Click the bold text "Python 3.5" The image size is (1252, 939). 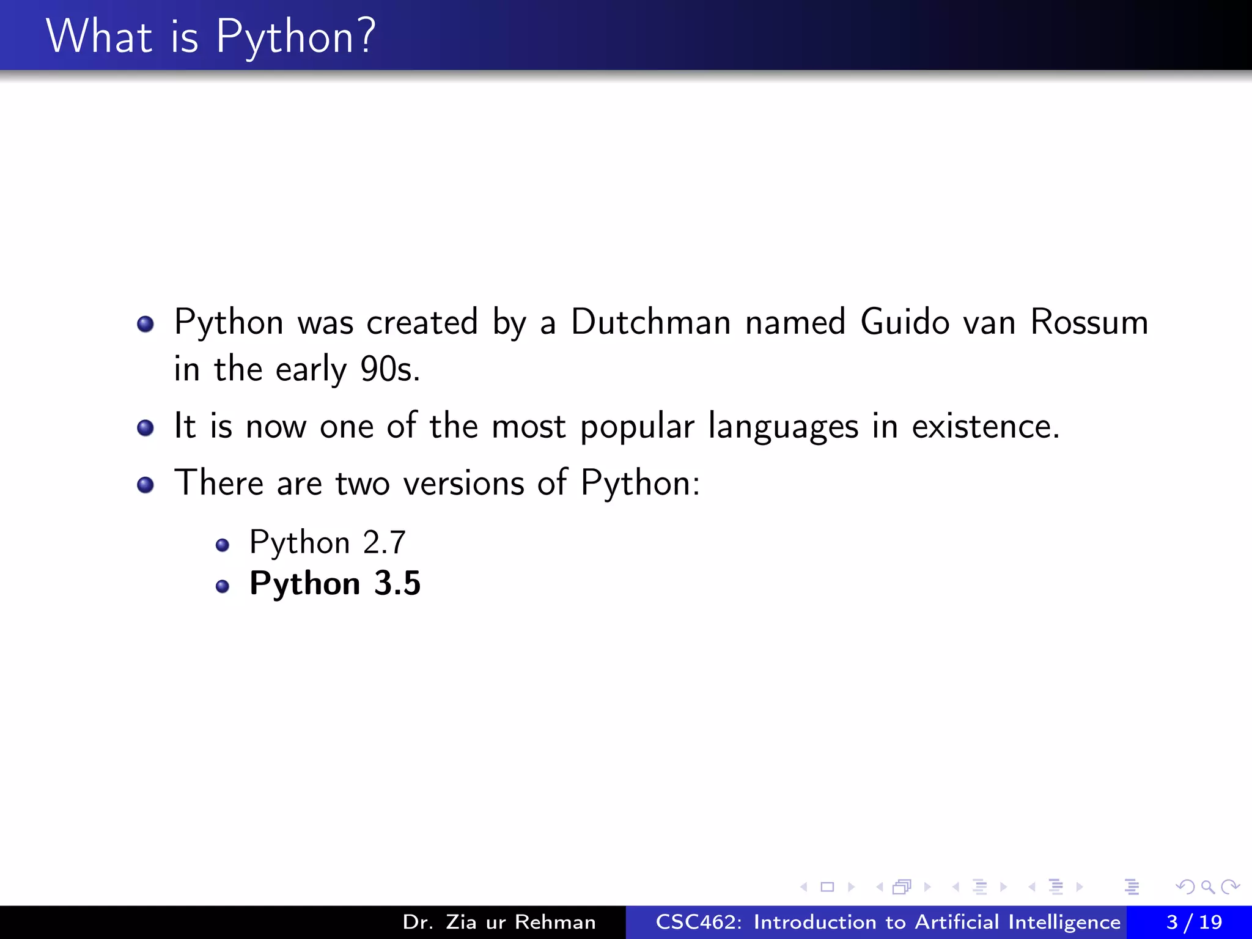(335, 583)
